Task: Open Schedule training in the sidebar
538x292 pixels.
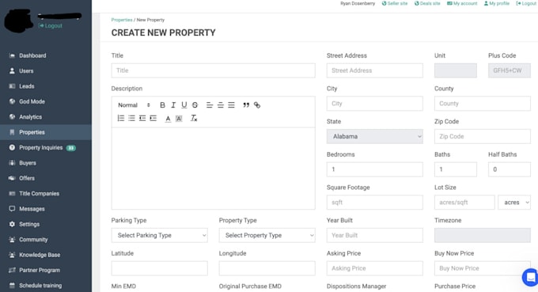Action: (x=46, y=286)
